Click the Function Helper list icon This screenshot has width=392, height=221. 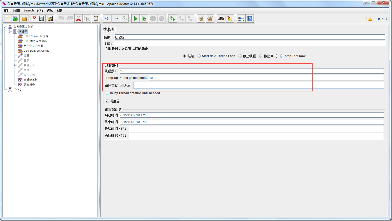[x=241, y=19]
